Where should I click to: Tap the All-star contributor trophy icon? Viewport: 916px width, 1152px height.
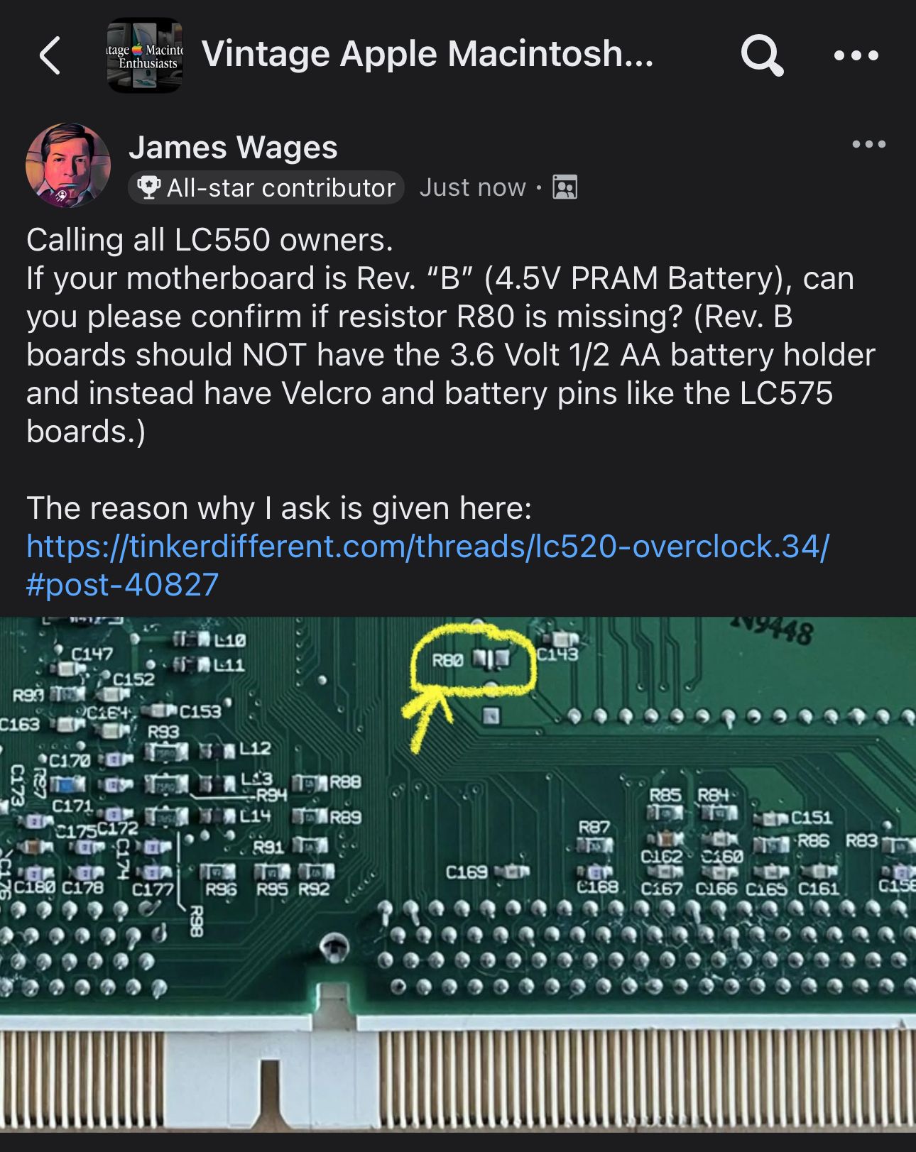click(x=148, y=187)
